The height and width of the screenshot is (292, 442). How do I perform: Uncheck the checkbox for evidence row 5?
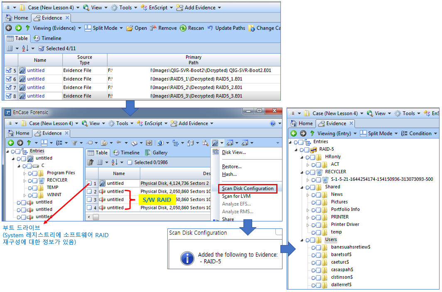pyautogui.click(x=9, y=71)
